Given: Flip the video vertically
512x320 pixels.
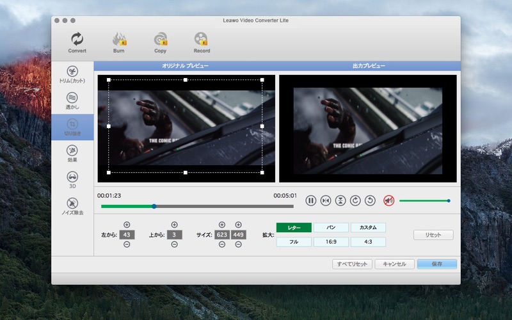Looking at the screenshot, I should point(340,200).
